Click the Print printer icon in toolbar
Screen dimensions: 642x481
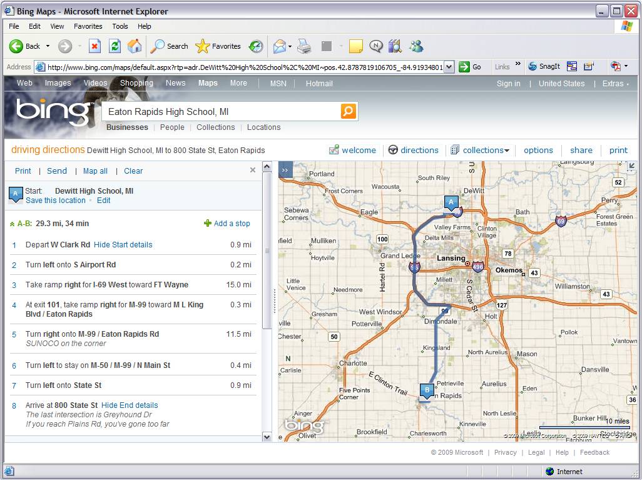click(304, 46)
